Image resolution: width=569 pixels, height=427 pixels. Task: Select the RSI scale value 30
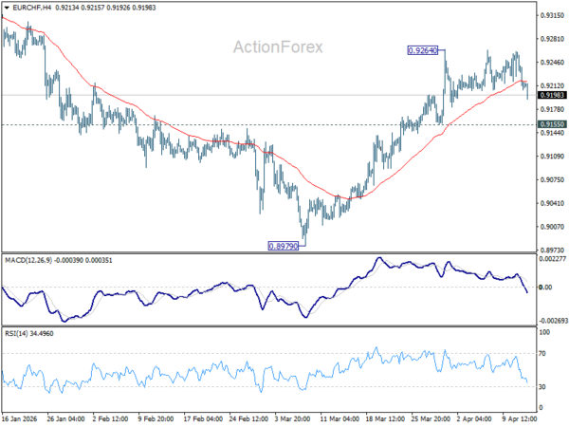click(542, 387)
